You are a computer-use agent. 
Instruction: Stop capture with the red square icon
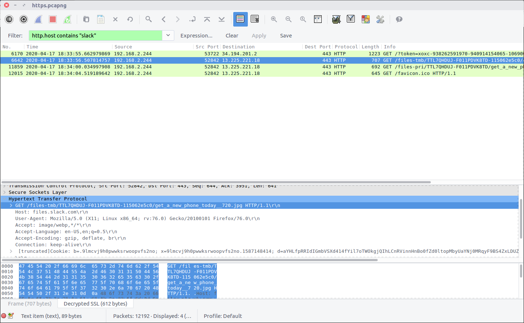(53, 19)
